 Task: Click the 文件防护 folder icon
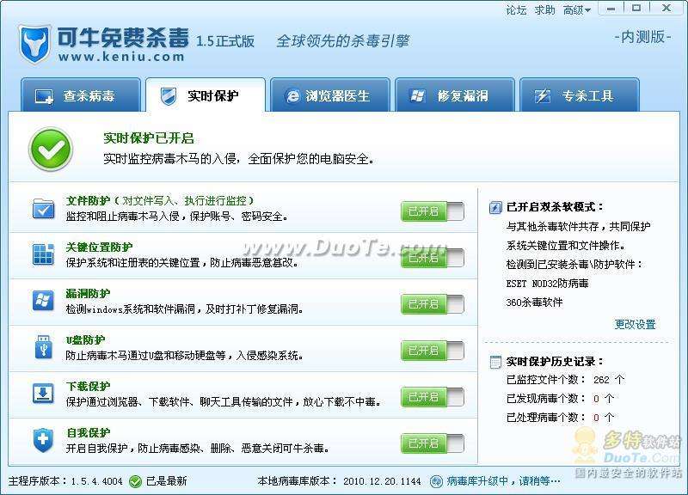tap(44, 209)
